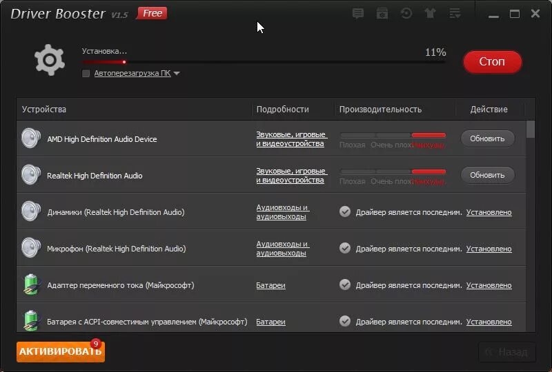Viewport: 552px width, 372px height.
Task: Open Звуковые category link for AMD device
Action: (x=291, y=139)
